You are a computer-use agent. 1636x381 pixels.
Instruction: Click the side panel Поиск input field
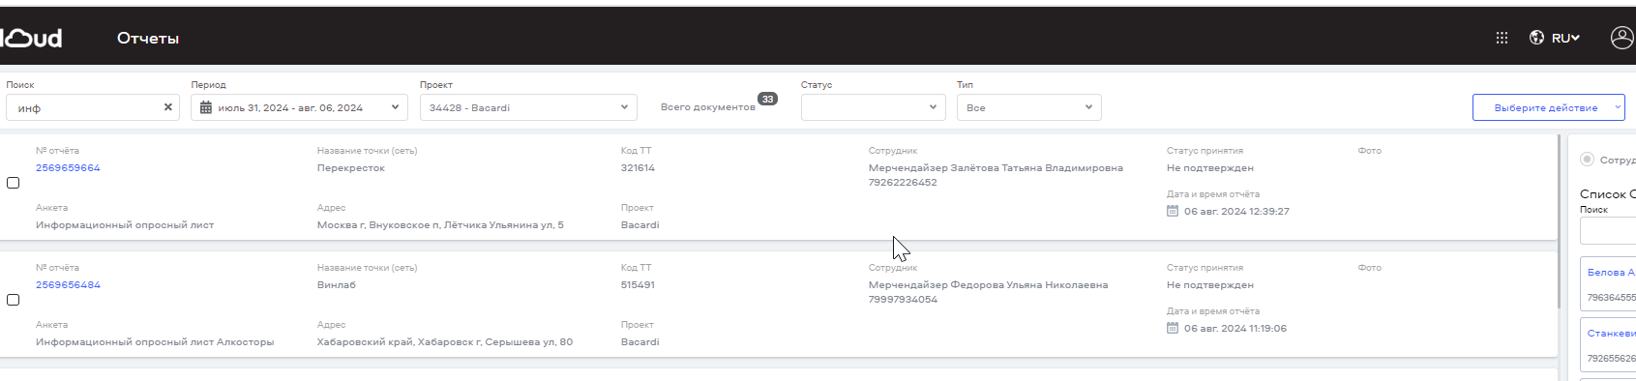[1608, 230]
